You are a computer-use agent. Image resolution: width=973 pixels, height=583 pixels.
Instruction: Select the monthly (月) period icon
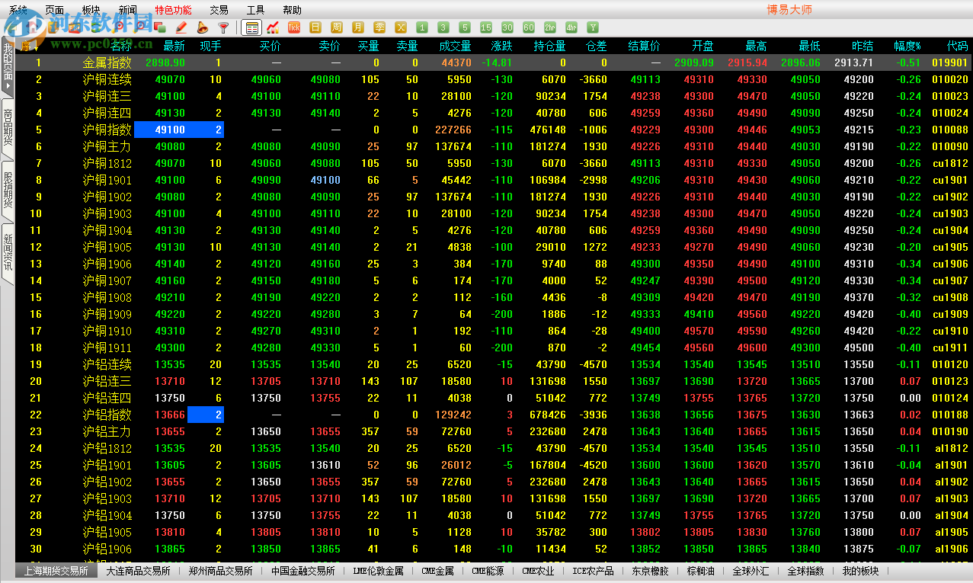358,27
